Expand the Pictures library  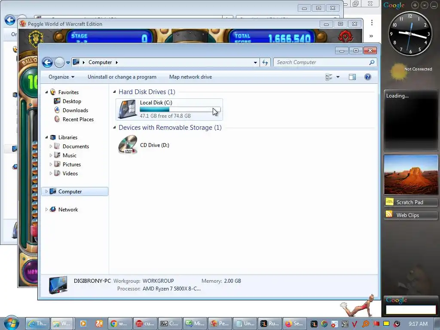click(51, 164)
